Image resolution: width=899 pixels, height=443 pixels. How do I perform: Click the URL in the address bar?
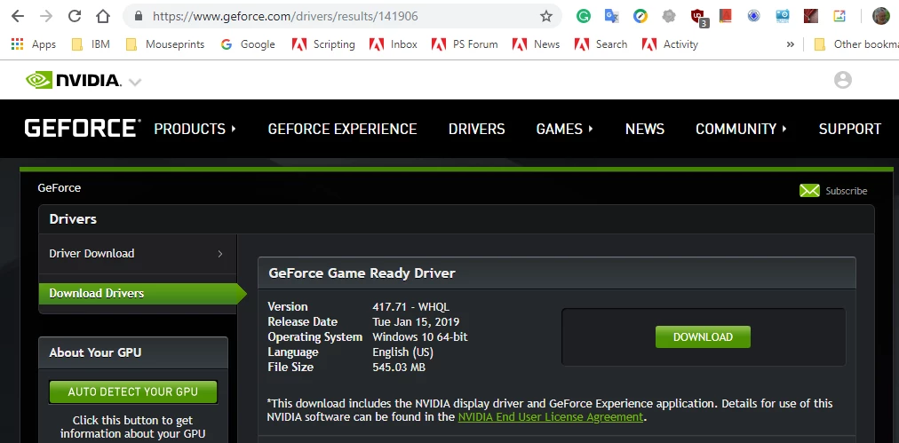coord(285,16)
